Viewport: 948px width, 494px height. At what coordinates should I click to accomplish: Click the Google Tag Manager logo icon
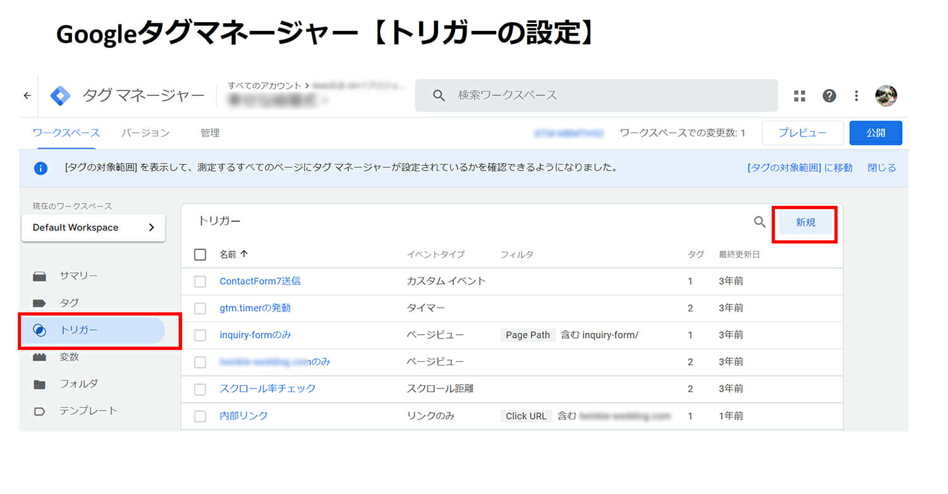click(61, 96)
